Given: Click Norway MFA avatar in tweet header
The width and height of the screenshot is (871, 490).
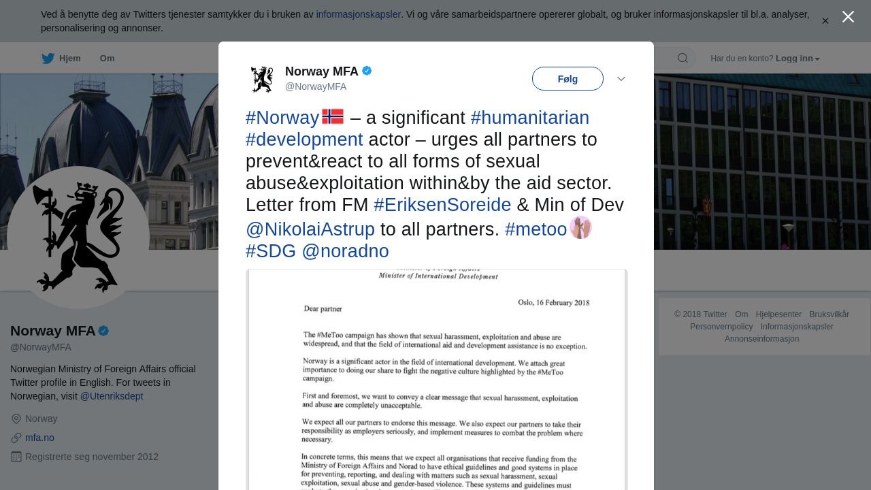Looking at the screenshot, I should click(262, 79).
